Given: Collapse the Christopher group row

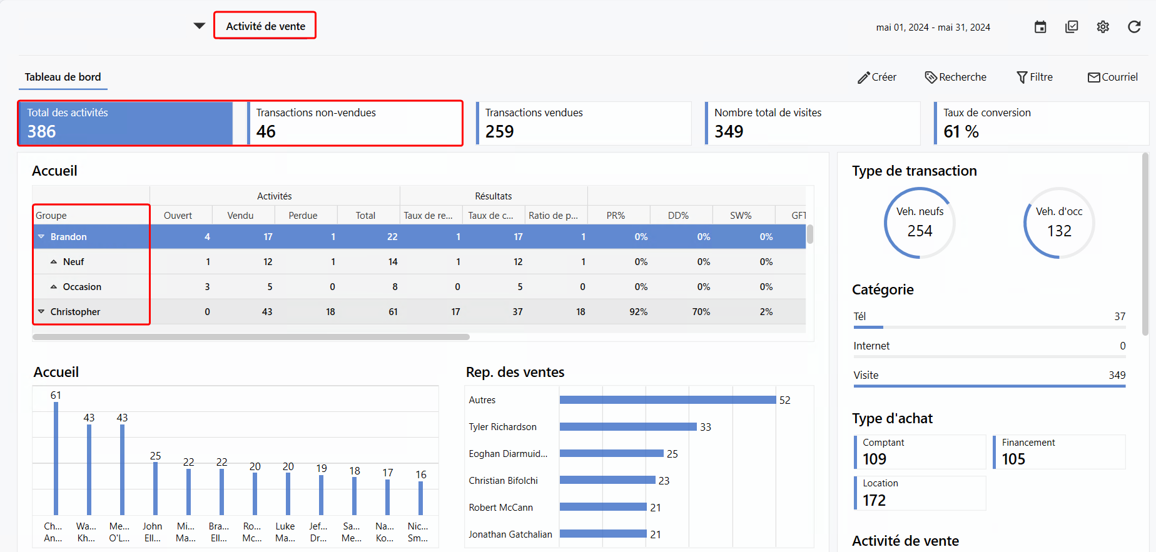Looking at the screenshot, I should click(41, 312).
